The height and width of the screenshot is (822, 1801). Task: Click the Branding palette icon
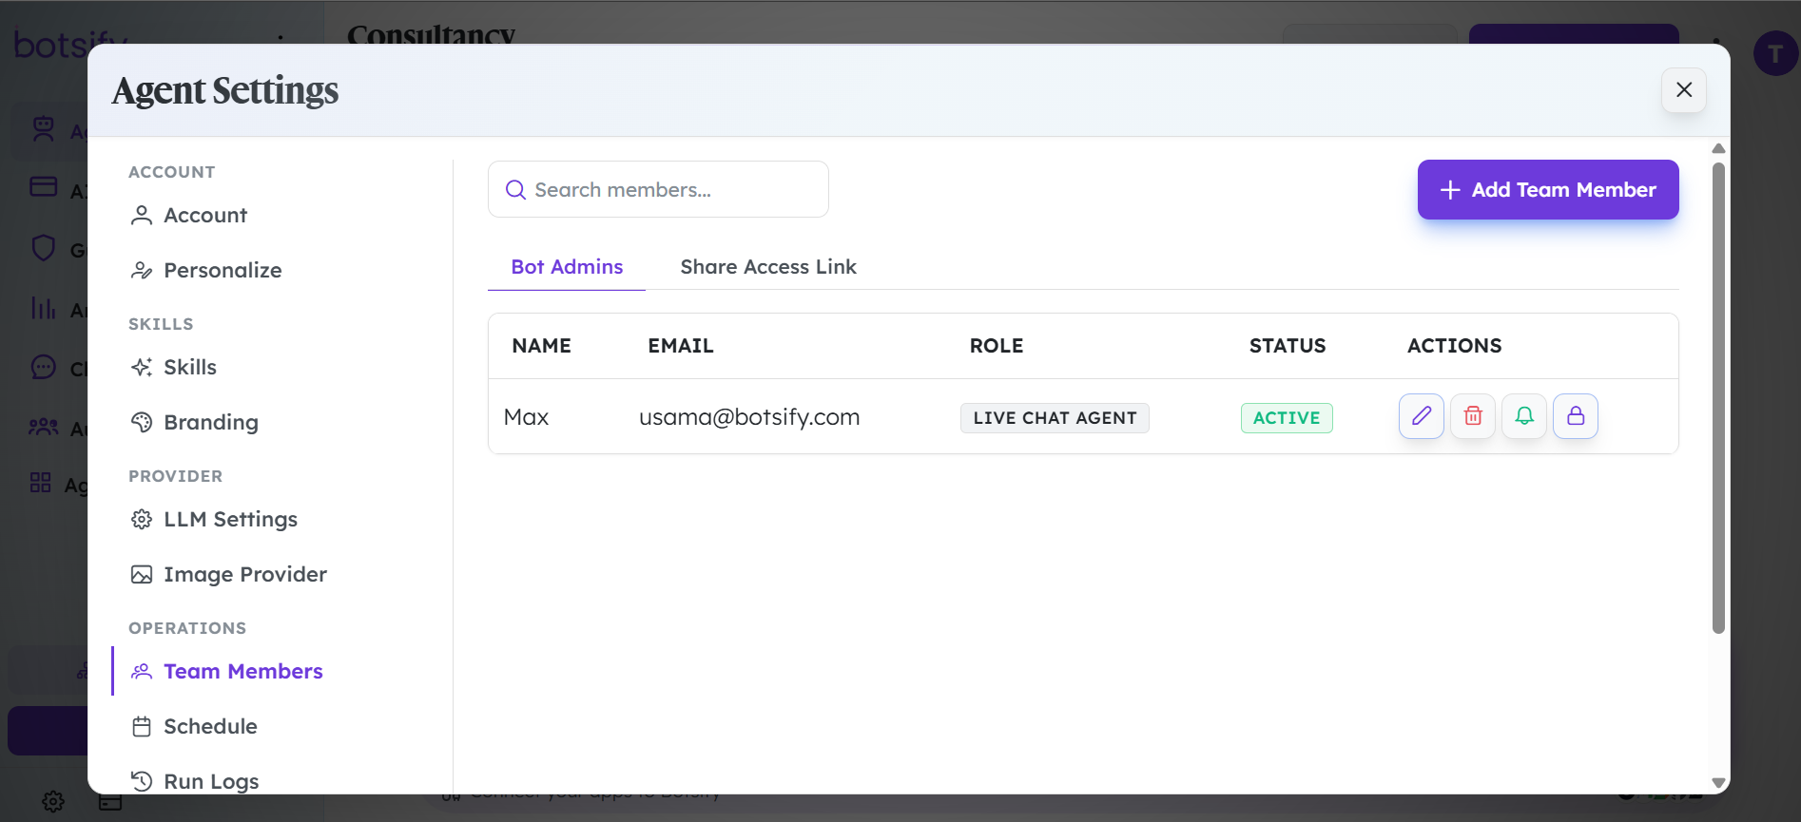[x=142, y=423]
